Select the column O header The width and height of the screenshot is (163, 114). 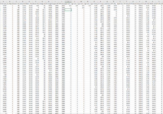(94, 2)
